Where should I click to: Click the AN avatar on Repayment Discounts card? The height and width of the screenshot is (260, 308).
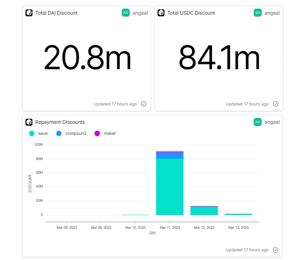pos(258,122)
